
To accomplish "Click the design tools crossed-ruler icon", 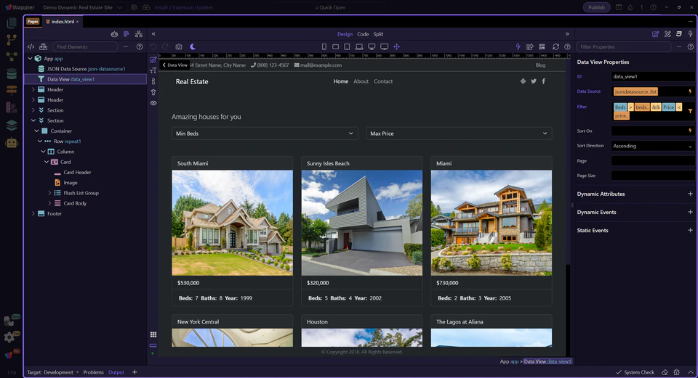I will click(667, 33).
